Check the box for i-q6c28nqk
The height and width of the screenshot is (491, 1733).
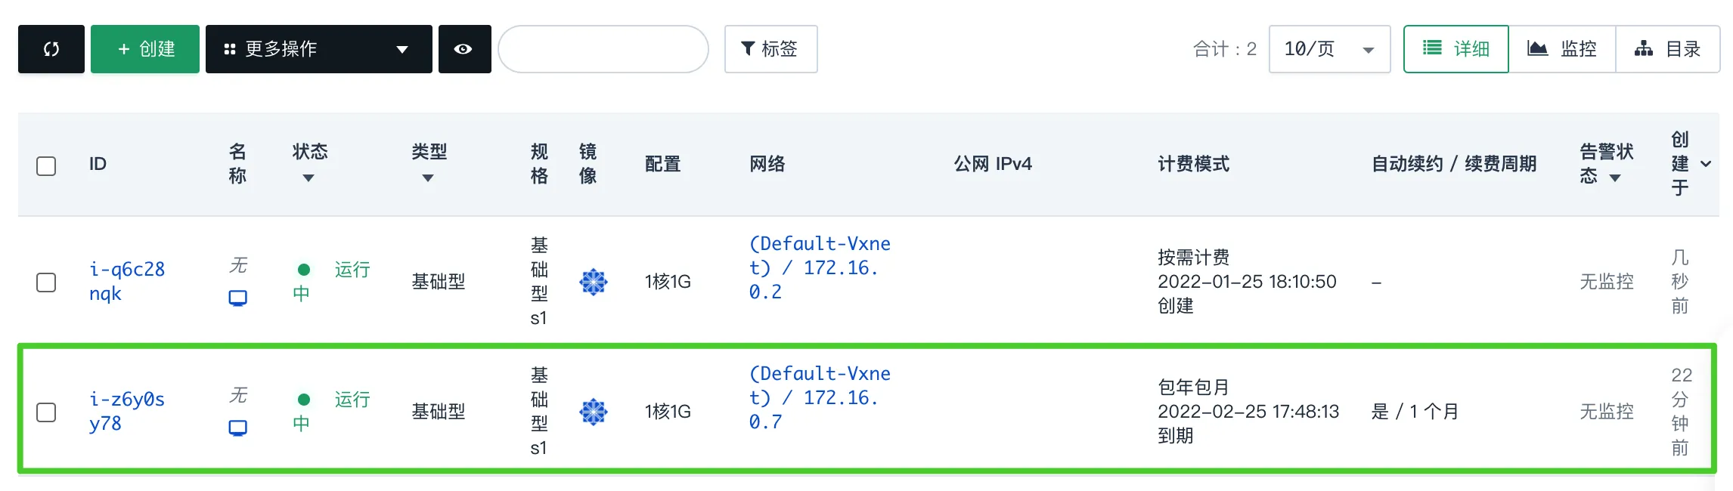(x=46, y=282)
